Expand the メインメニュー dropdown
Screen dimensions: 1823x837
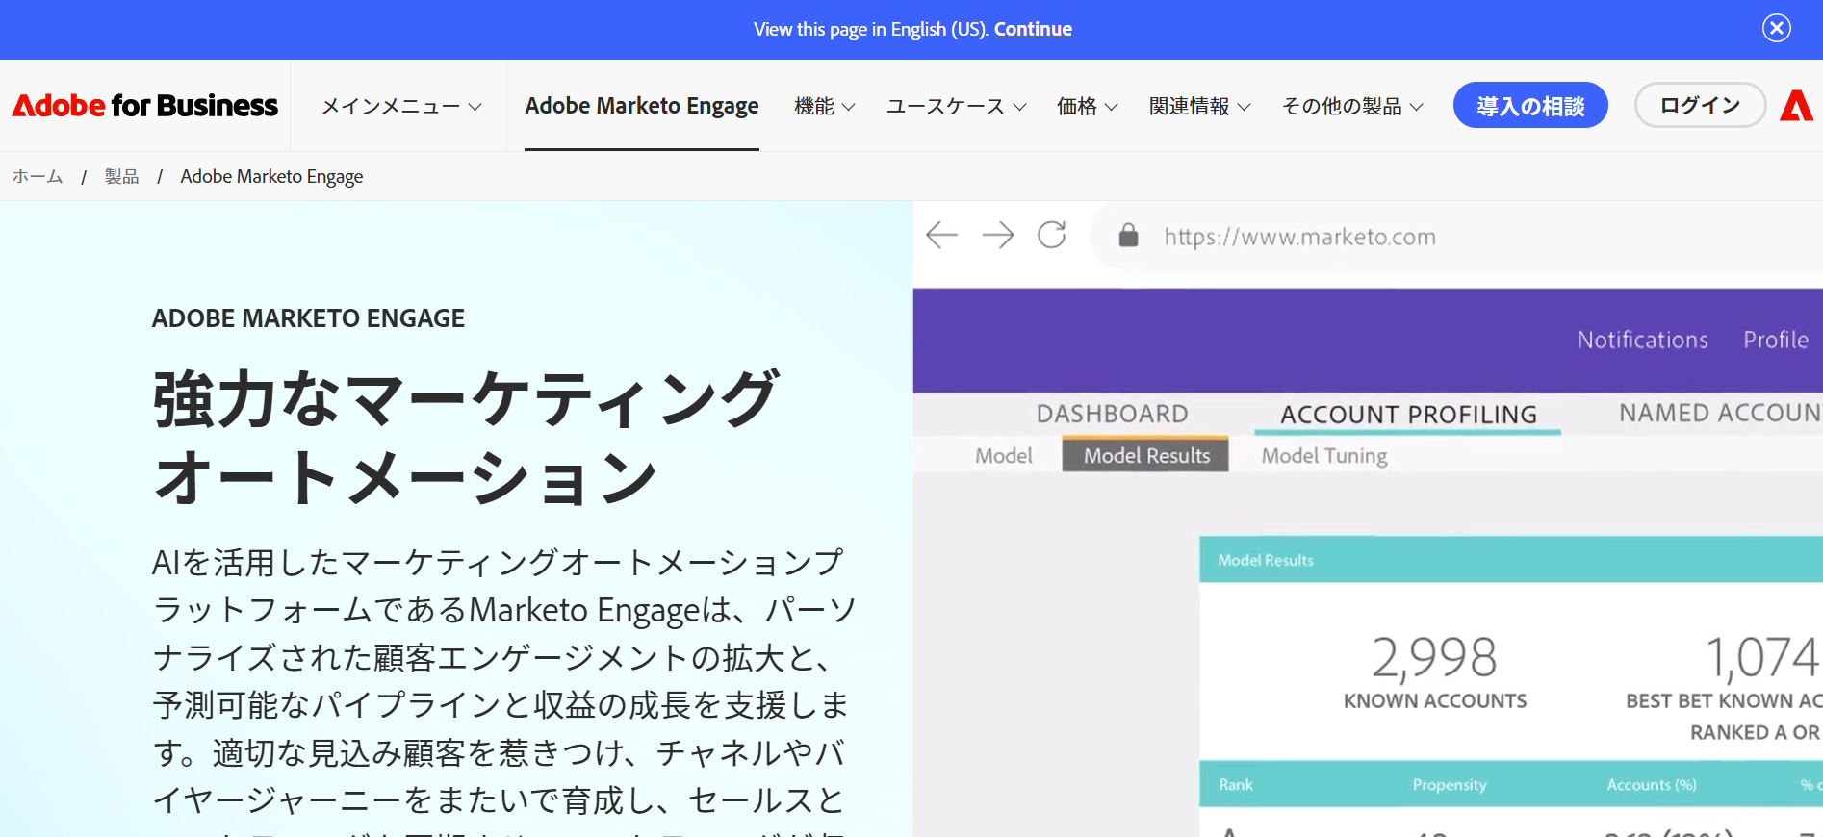click(x=400, y=107)
